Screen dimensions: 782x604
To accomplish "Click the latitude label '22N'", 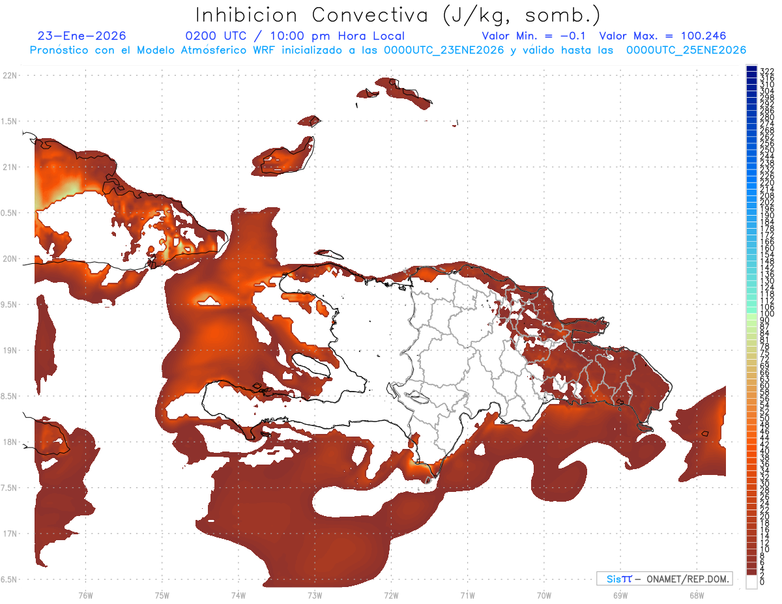I will coord(10,75).
